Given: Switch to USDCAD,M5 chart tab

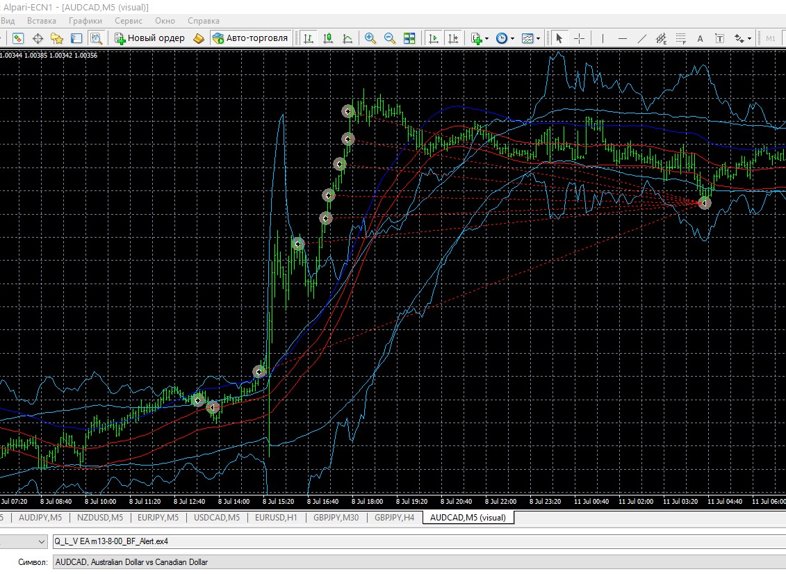Looking at the screenshot, I should (217, 517).
